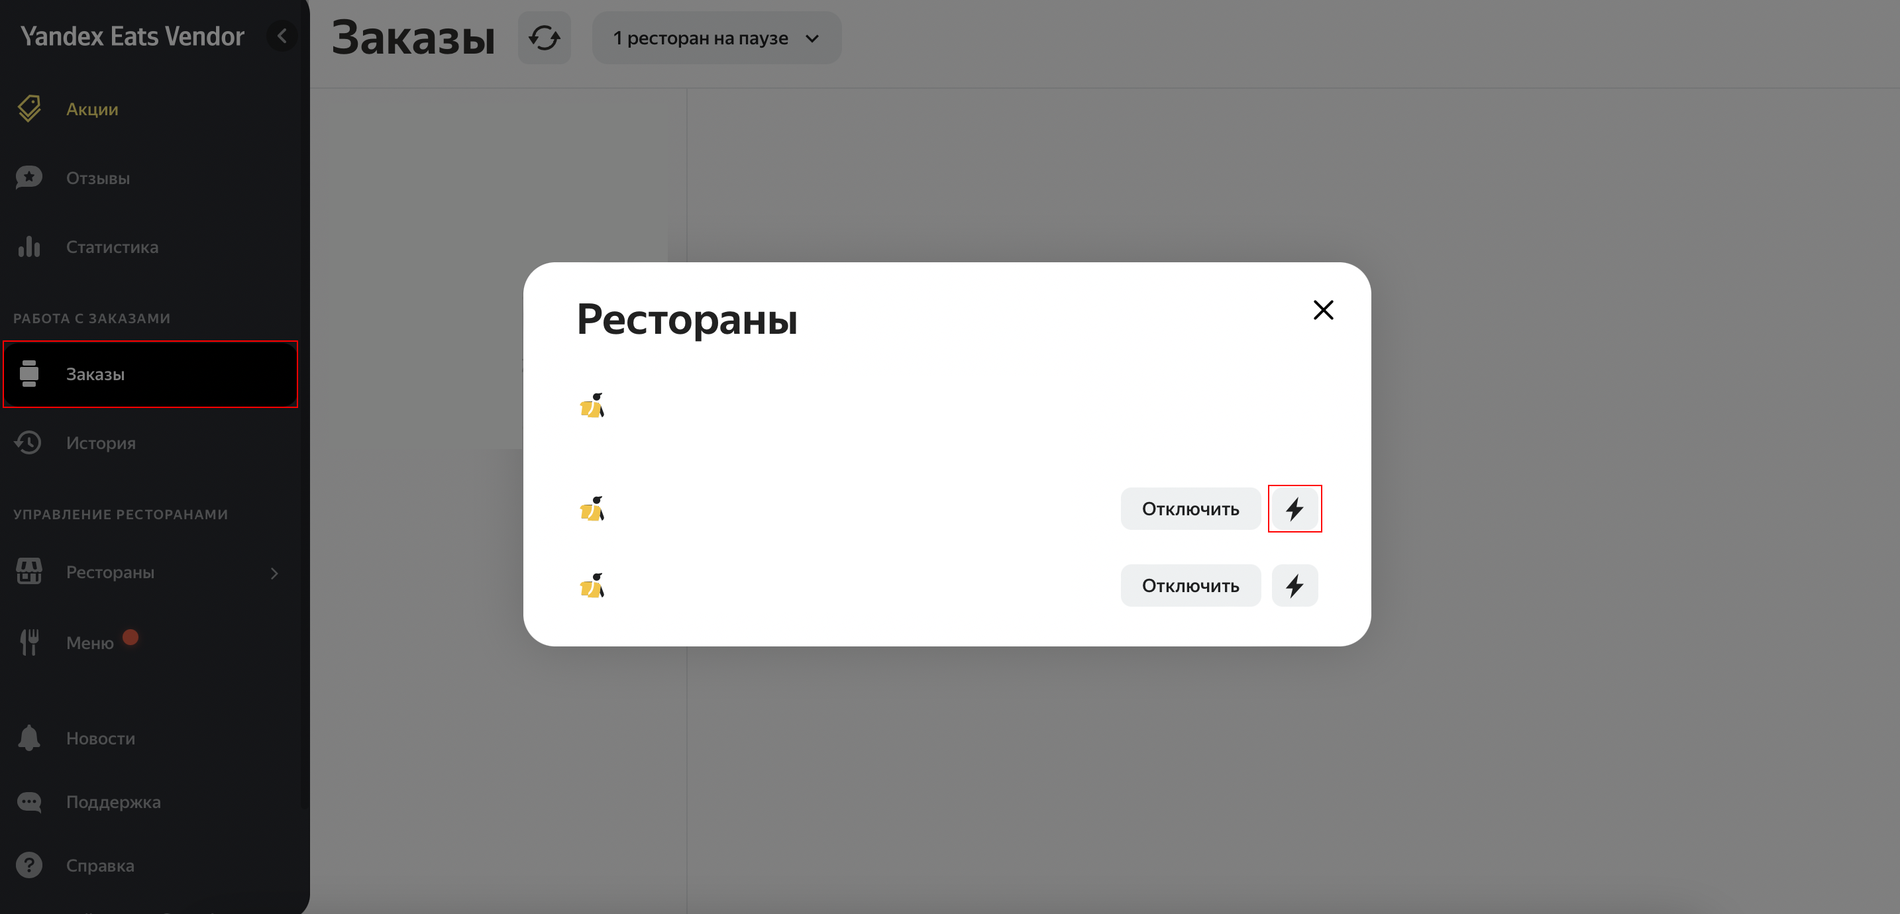Open the '1 ресторан на паузе' dropdown
Image resolution: width=1900 pixels, height=914 pixels.
pyautogui.click(x=700, y=38)
